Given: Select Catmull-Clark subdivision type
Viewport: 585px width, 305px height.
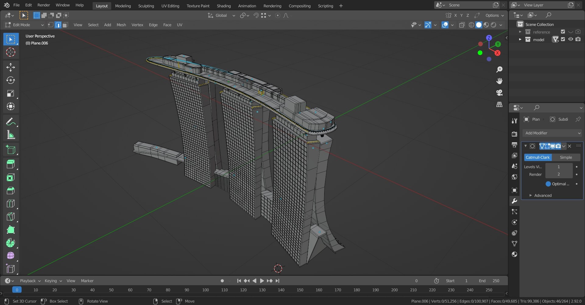Looking at the screenshot, I should [x=538, y=158].
